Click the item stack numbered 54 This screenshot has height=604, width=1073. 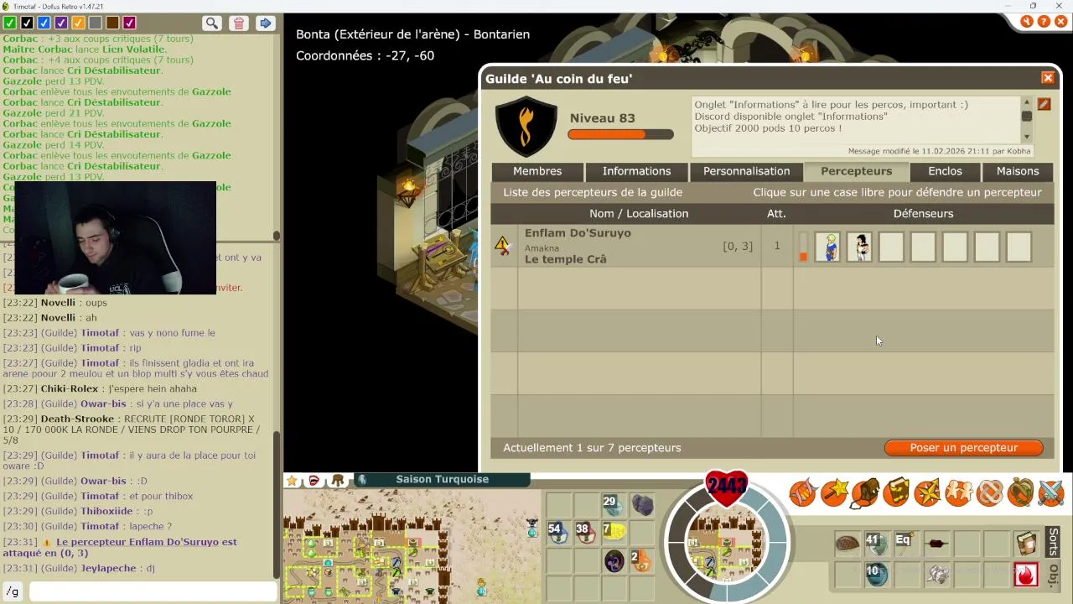click(x=558, y=533)
